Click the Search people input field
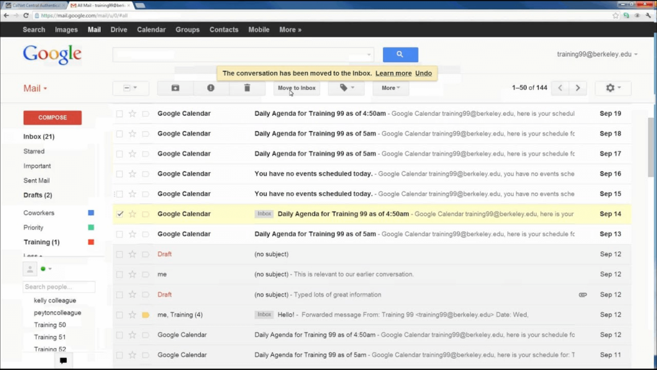 pos(59,287)
